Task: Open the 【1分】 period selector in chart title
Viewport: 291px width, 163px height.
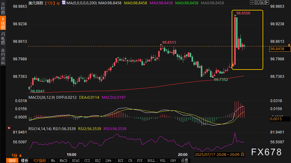Action: 50,3
